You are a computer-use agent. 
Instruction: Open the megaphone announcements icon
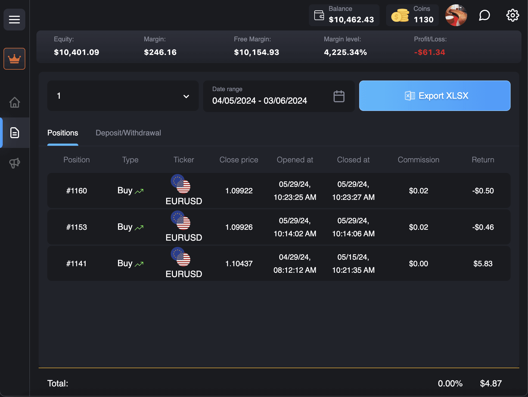(14, 163)
